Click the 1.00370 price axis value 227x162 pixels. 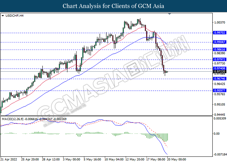pos(220,22)
